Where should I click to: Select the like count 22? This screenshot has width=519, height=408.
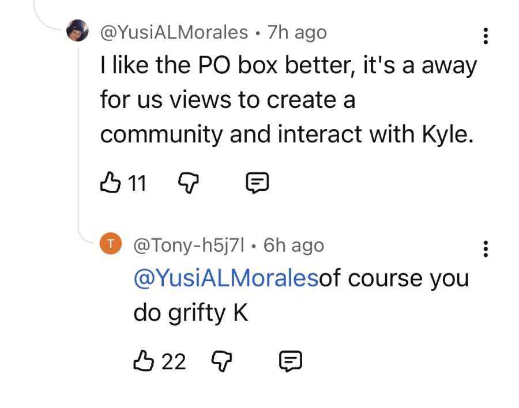(174, 361)
